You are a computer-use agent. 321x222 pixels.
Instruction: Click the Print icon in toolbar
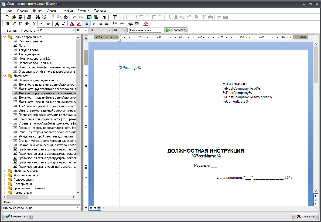tap(29, 17)
